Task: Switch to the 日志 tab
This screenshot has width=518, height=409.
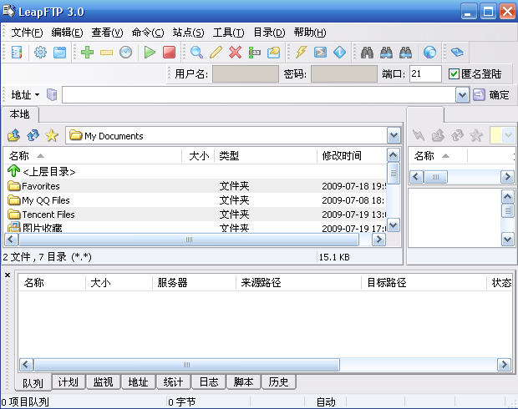Action: [x=209, y=382]
